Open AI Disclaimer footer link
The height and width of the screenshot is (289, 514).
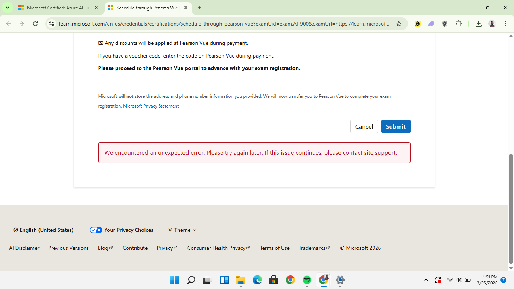(x=24, y=248)
